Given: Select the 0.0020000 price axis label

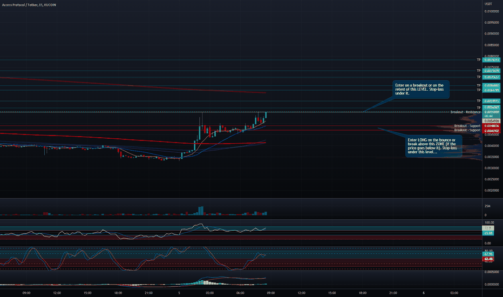Looking at the screenshot, I should point(492,191).
